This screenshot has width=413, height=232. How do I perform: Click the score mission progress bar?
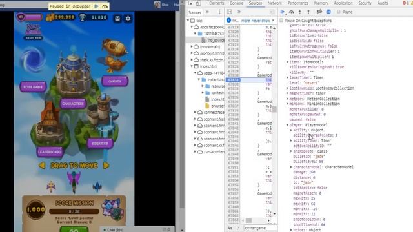(x=74, y=211)
